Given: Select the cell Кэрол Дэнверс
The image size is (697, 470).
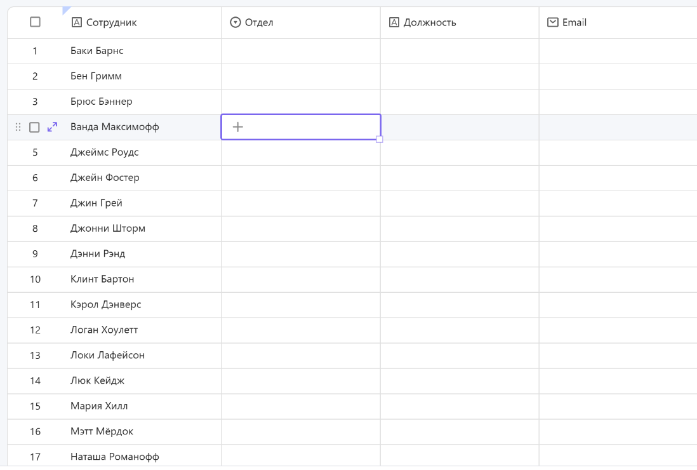Looking at the screenshot, I should 142,305.
